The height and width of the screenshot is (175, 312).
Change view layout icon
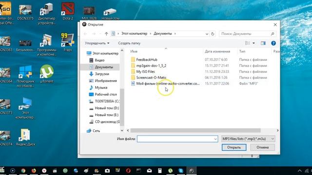[247, 43]
